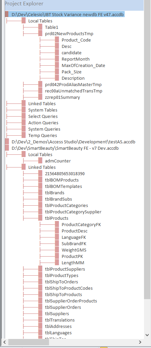Select the Description field
The width and height of the screenshot is (151, 348).
[x=73, y=78]
